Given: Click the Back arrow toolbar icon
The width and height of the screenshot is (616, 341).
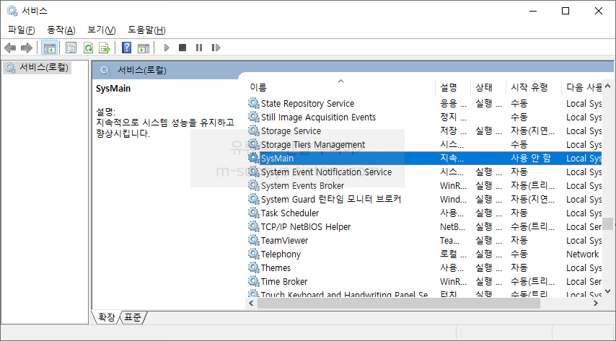Looking at the screenshot, I should (10, 48).
